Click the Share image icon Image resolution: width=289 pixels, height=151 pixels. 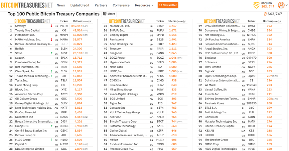105,14
